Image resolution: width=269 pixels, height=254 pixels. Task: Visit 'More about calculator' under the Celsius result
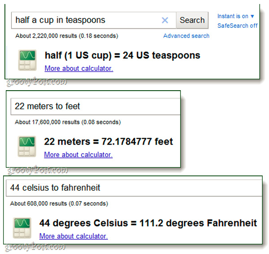pyautogui.click(x=74, y=236)
